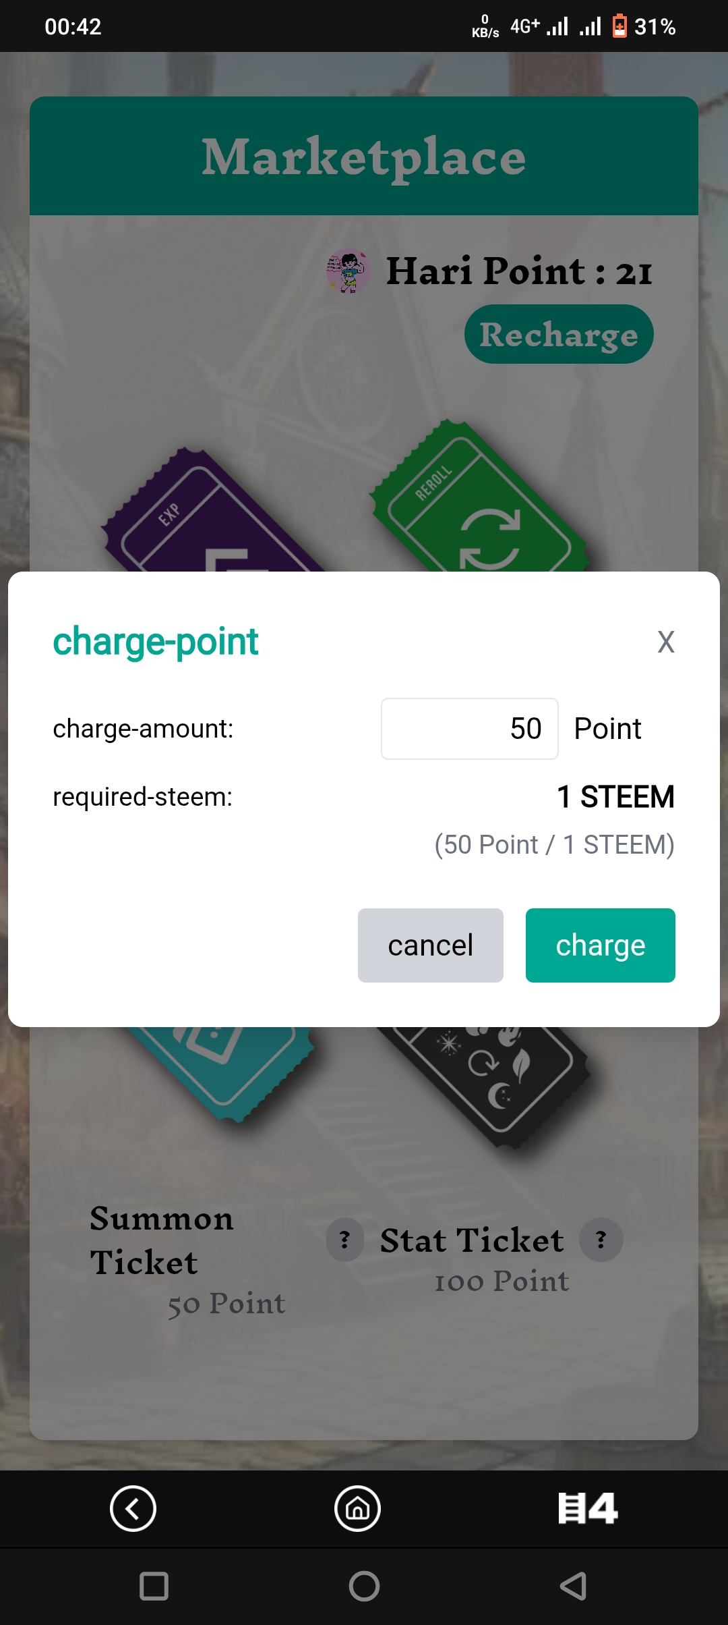
Task: Tap the Android back triangle button
Action: 574,1586
